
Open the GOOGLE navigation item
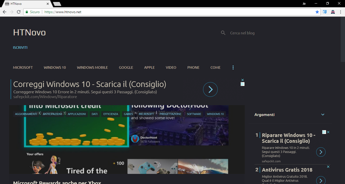tap(126, 67)
